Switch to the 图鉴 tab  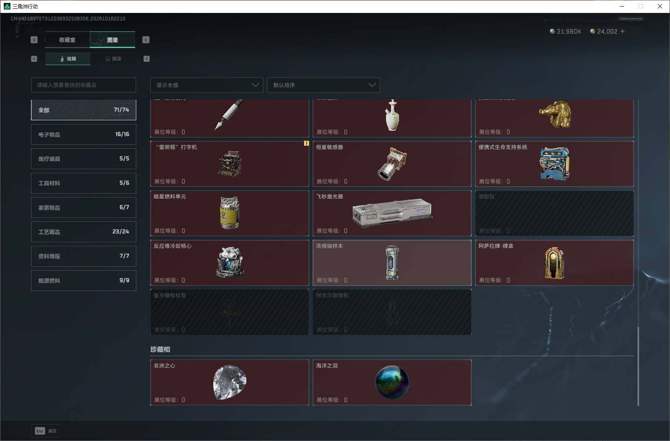click(113, 40)
